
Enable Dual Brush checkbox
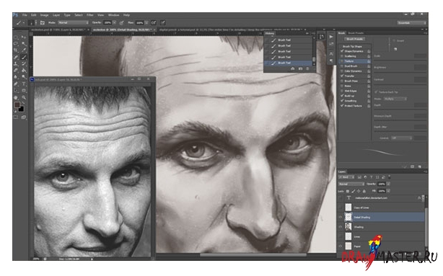point(342,66)
